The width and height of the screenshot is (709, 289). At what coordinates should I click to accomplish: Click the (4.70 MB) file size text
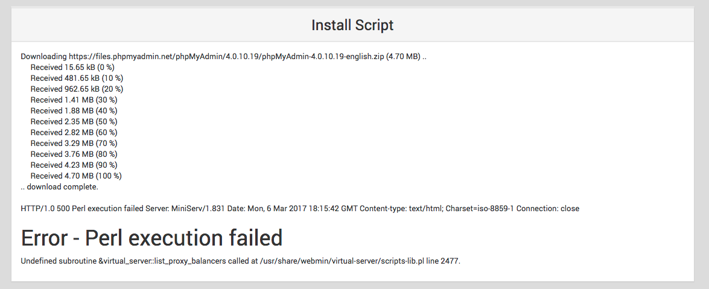[x=403, y=57]
